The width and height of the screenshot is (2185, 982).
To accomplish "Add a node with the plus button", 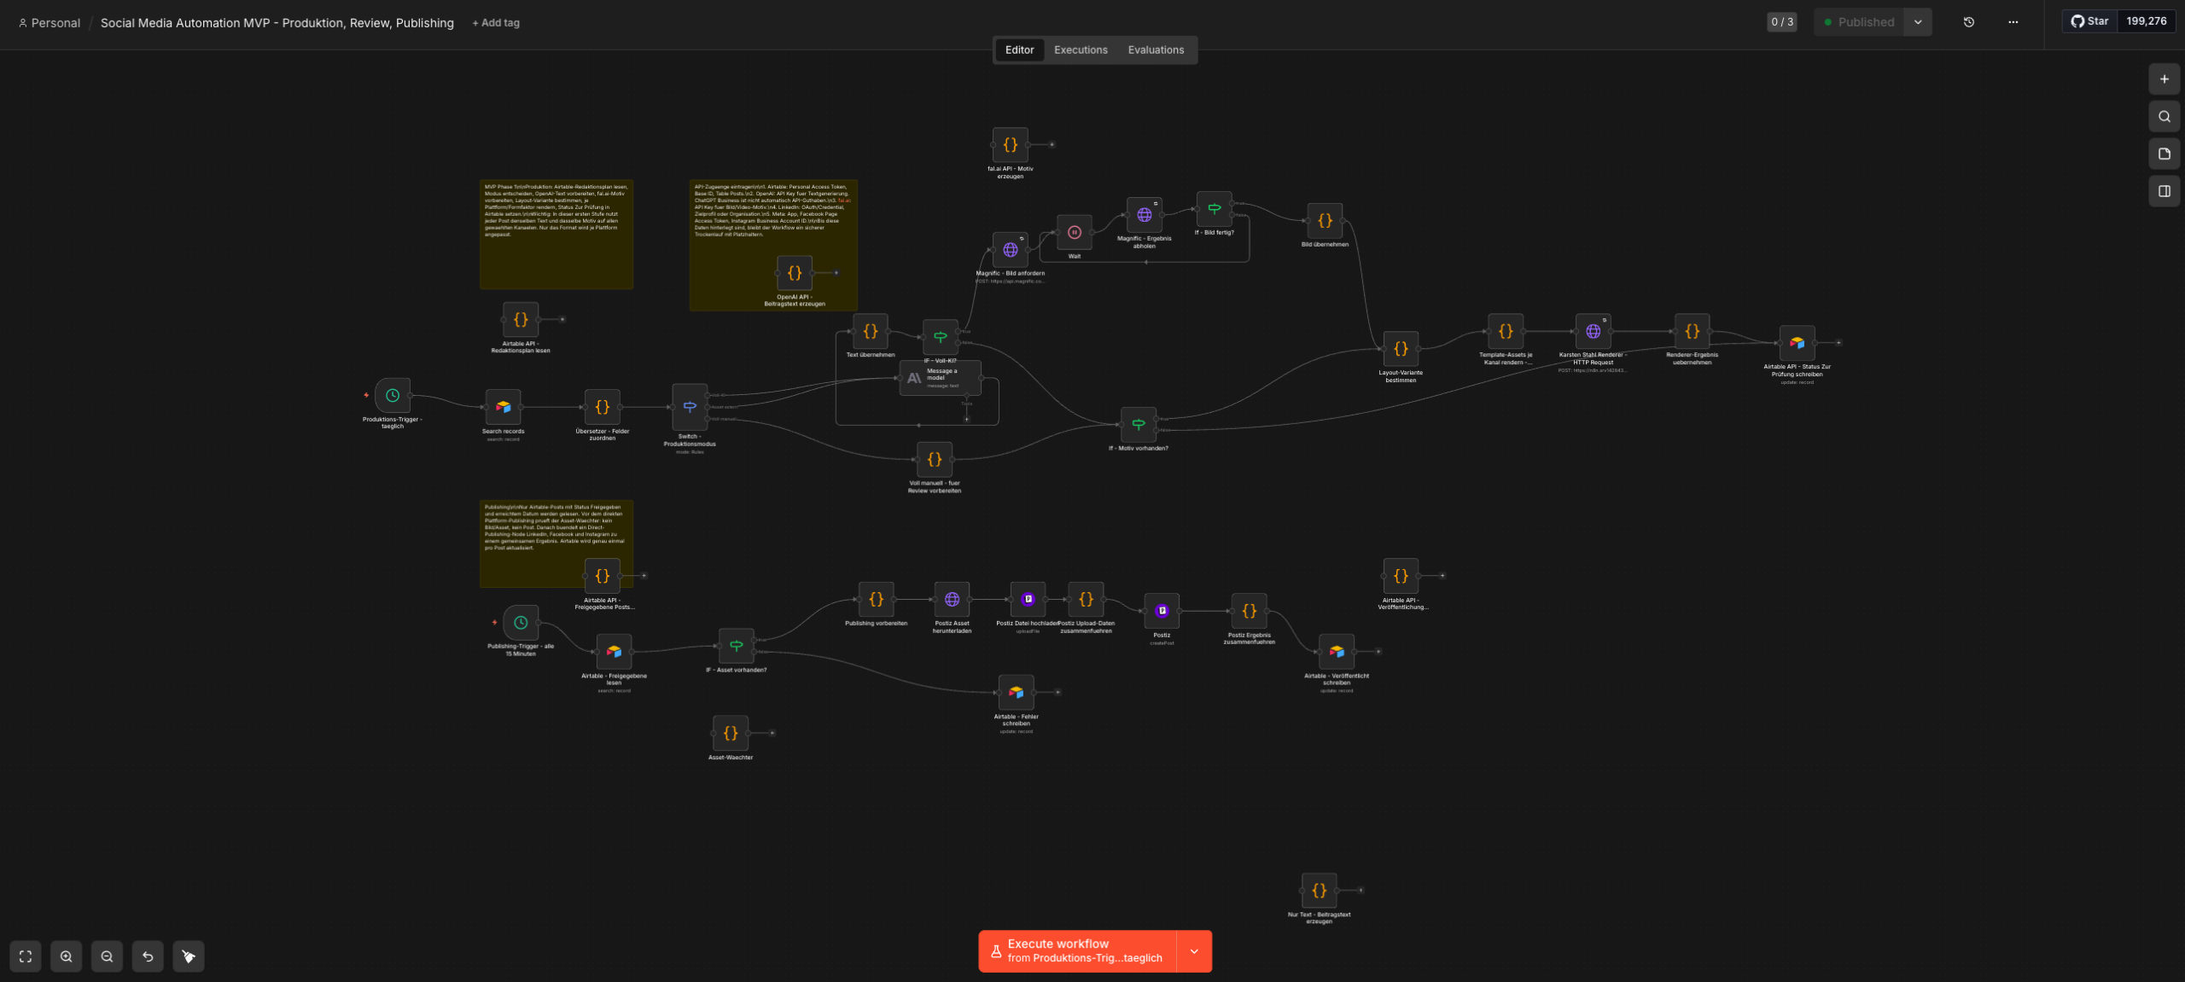I will (x=2165, y=79).
